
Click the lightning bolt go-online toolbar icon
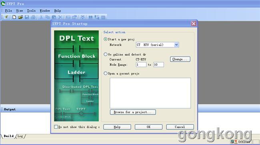pyautogui.click(x=7, y=17)
